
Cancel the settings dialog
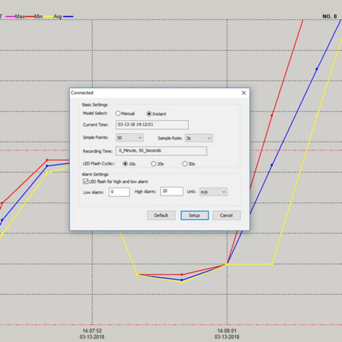(x=226, y=215)
